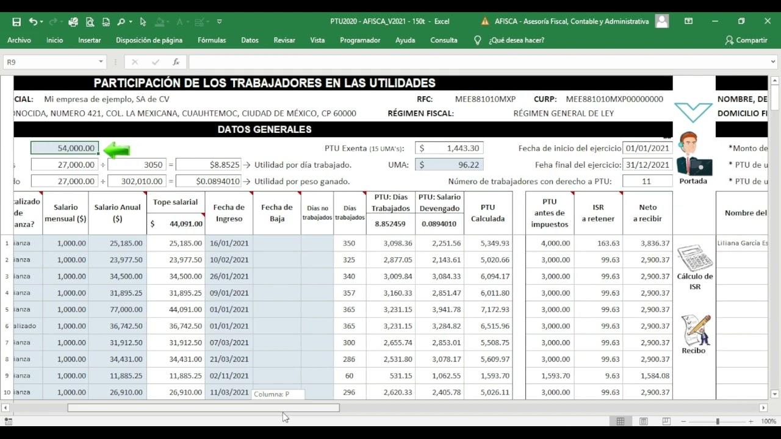Click the account profile avatar icon
The height and width of the screenshot is (439, 781).
pos(661,21)
